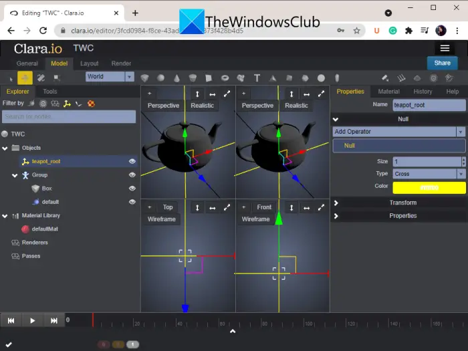Filter explorer by geometry objects

click(31, 104)
